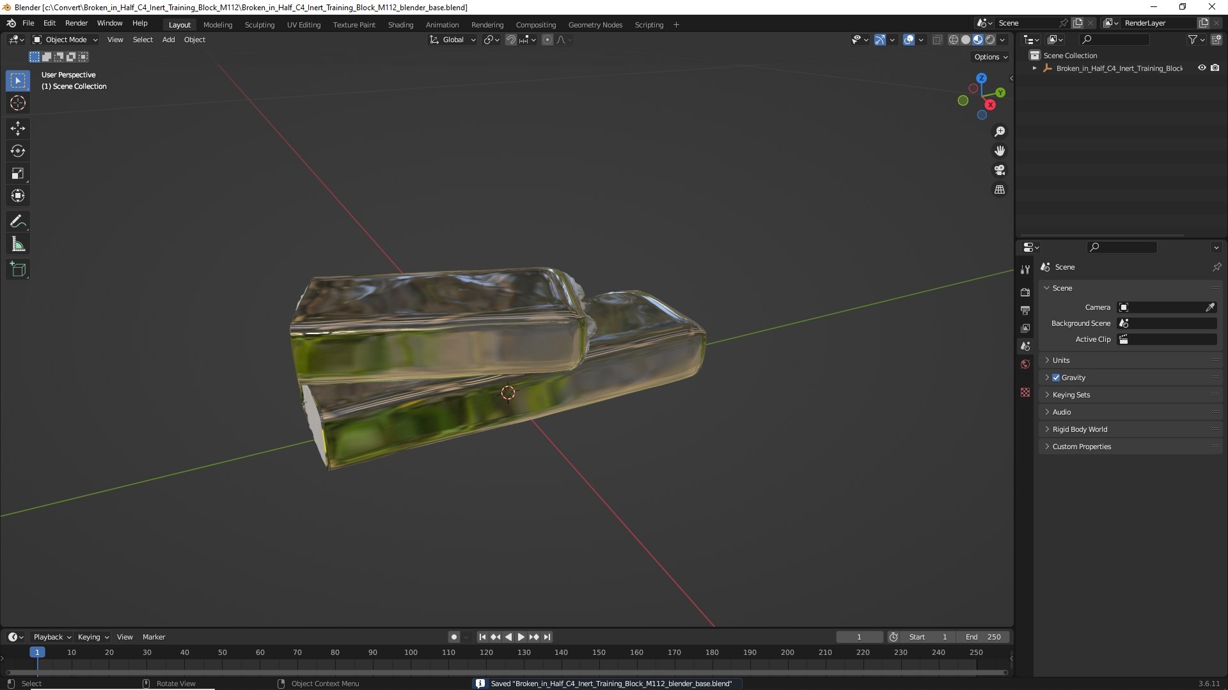This screenshot has height=690, width=1228.
Task: Open the File menu
Action: pyautogui.click(x=28, y=23)
